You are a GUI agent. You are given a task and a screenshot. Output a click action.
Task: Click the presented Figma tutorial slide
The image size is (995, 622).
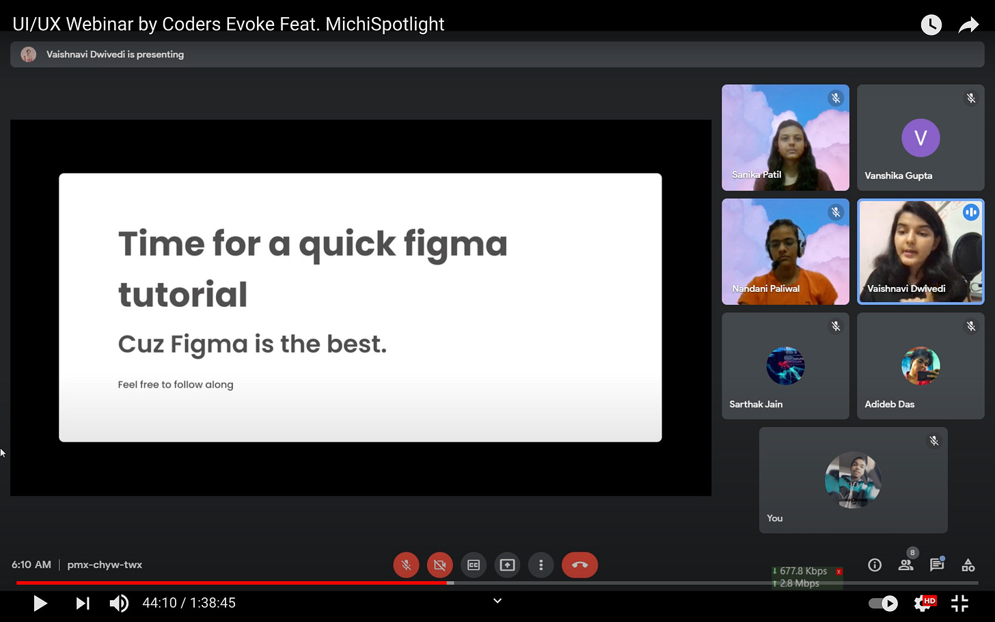pyautogui.click(x=360, y=308)
